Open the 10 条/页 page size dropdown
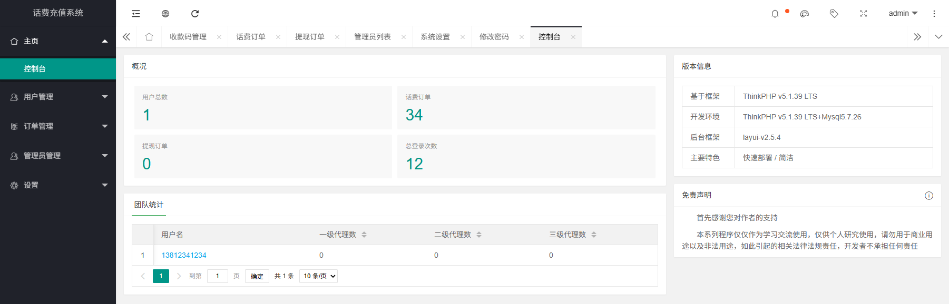949x304 pixels. pyautogui.click(x=318, y=276)
